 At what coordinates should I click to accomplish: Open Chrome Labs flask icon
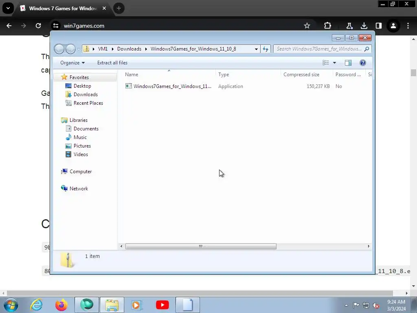349,26
